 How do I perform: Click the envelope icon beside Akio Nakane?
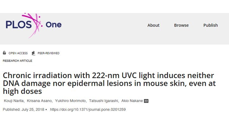pos(146,101)
